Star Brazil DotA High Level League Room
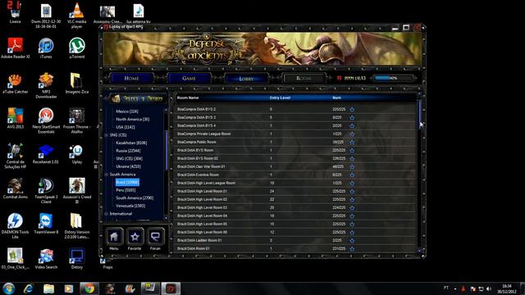 point(352,184)
